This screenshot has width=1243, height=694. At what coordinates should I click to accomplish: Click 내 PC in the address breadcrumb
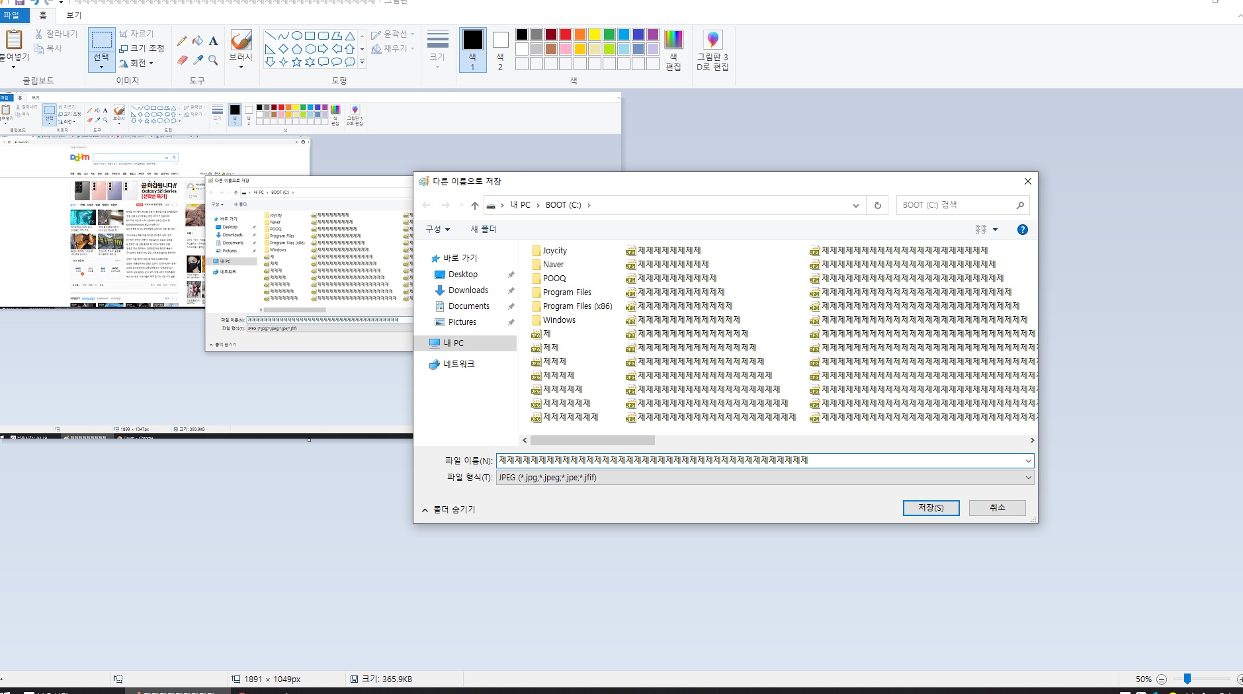tap(521, 205)
